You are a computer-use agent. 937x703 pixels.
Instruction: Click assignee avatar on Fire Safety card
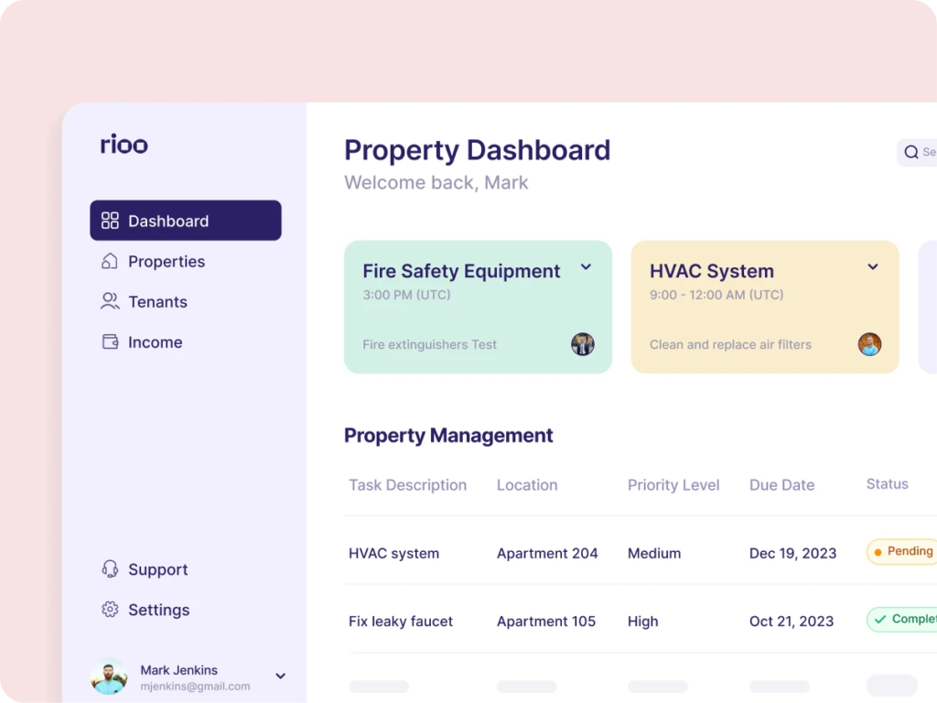coord(583,344)
